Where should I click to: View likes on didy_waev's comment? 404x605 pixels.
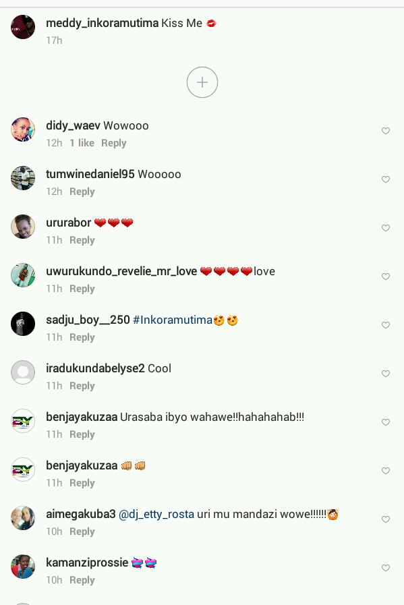click(82, 143)
